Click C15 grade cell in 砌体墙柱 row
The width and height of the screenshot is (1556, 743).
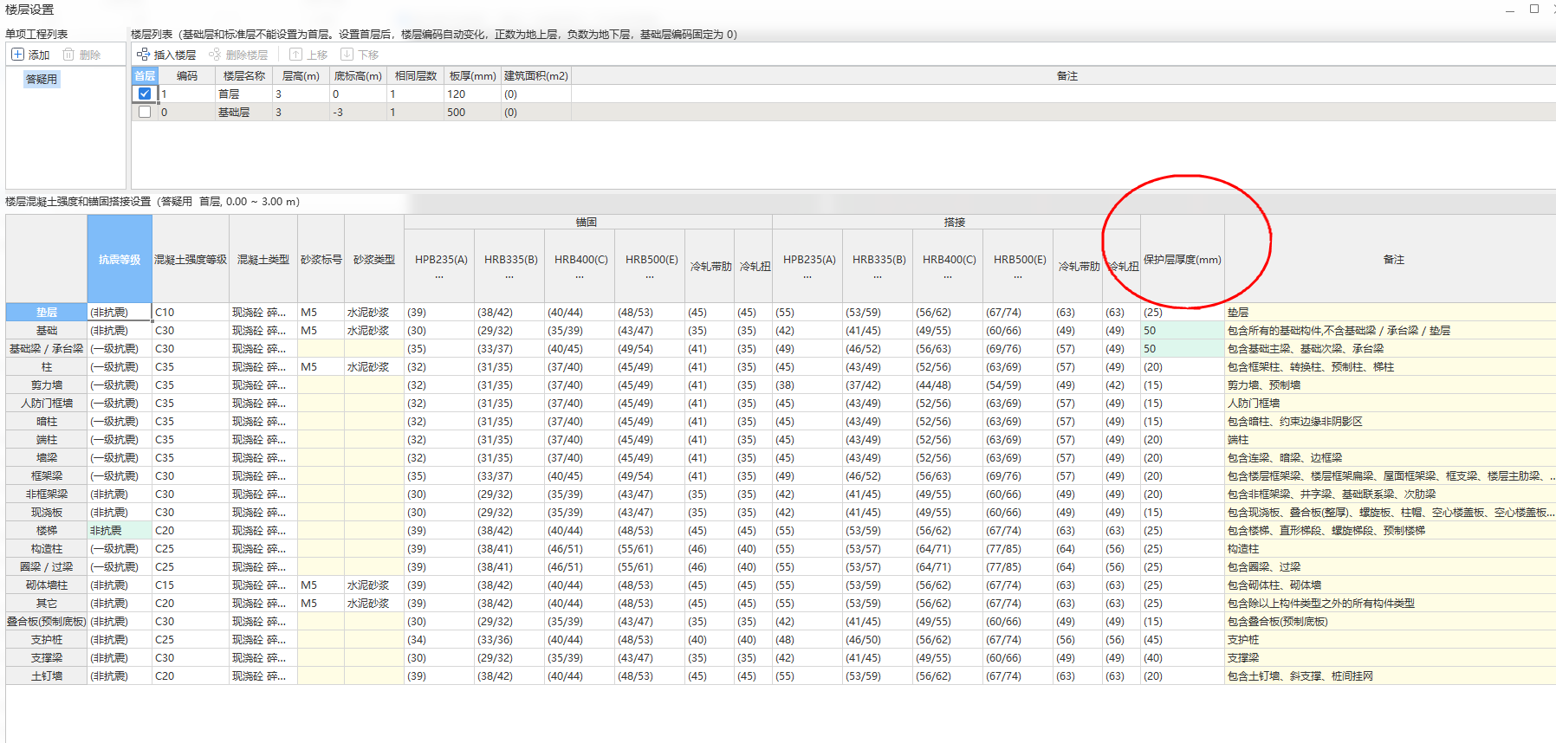click(191, 585)
